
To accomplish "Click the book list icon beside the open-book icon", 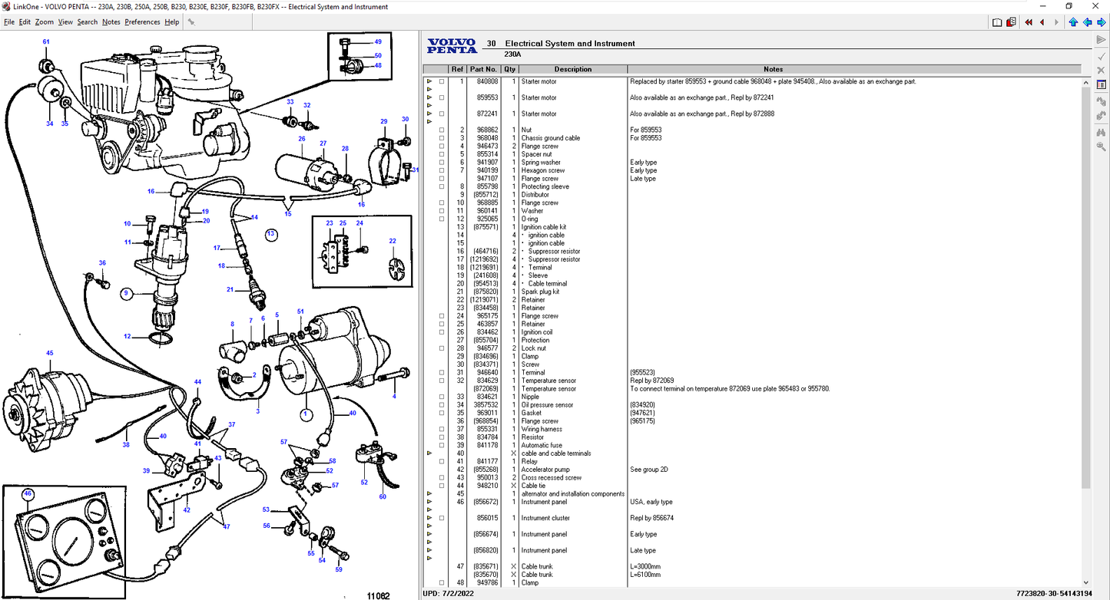I will (1009, 21).
